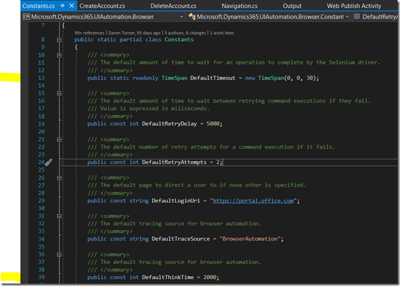This screenshot has width=400, height=286.
Task: Click the value 5000 on line 19
Action: point(213,124)
